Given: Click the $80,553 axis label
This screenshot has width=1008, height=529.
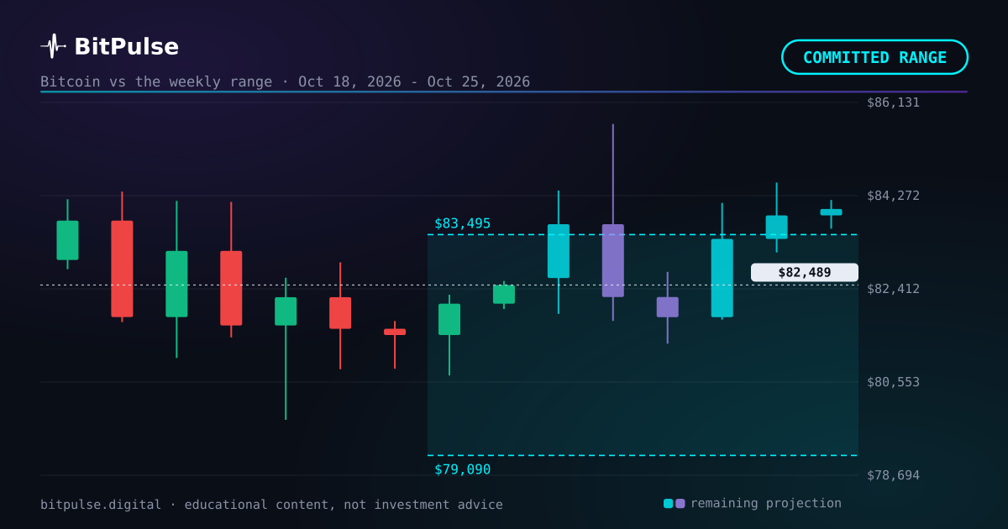Looking at the screenshot, I should click(x=893, y=382).
